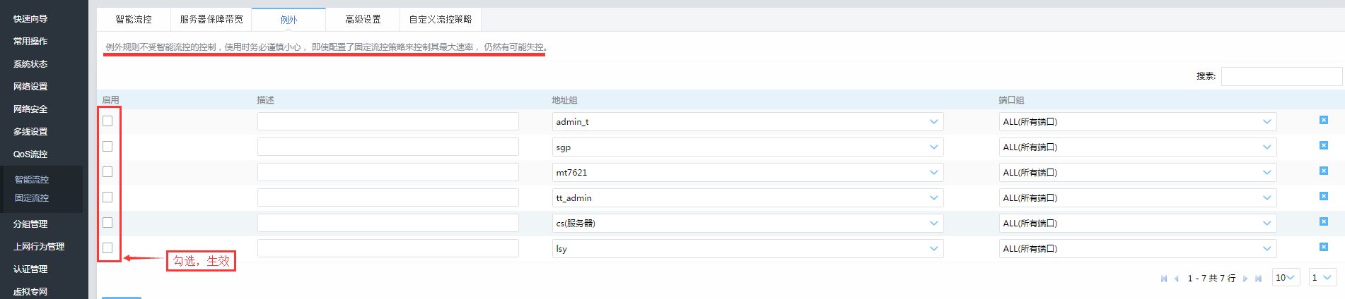Expand the port group dropdown in lsy row
This screenshot has height=299, width=1345.
tap(1137, 249)
